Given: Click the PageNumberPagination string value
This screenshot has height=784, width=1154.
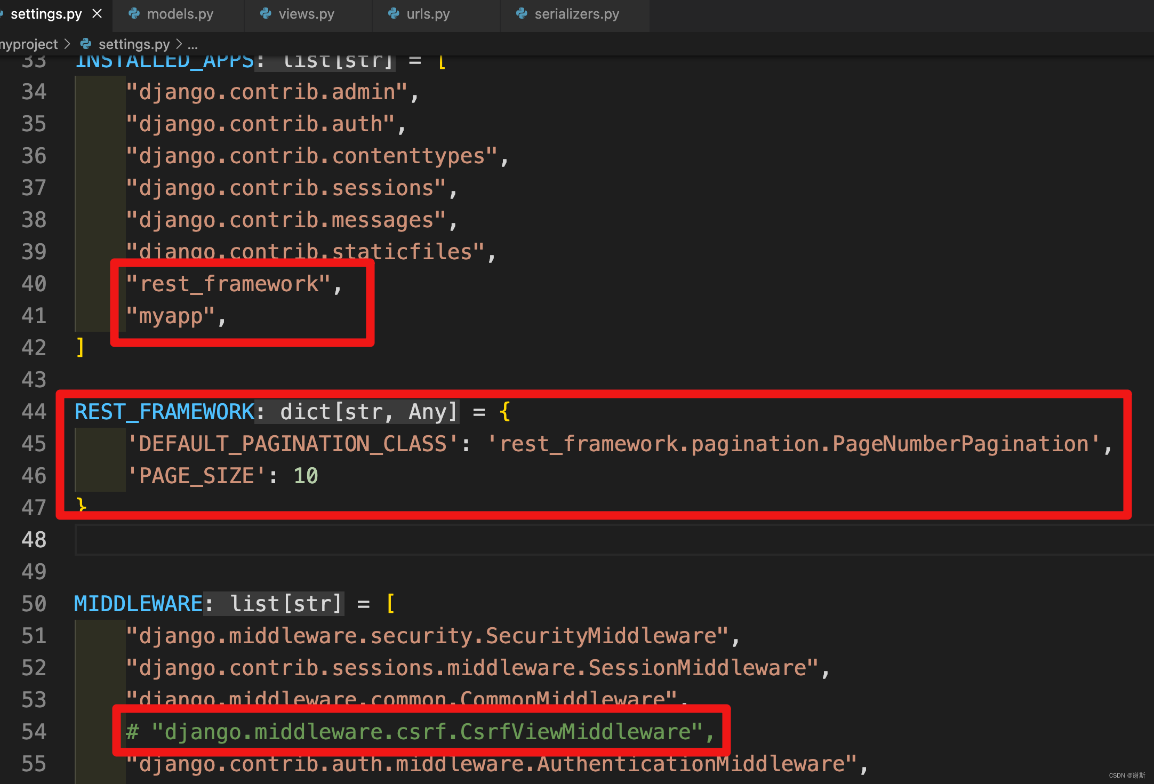Looking at the screenshot, I should pyautogui.click(x=794, y=444).
